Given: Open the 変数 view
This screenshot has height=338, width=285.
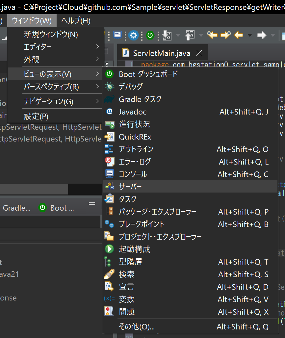Looking at the screenshot, I should tap(190, 299).
